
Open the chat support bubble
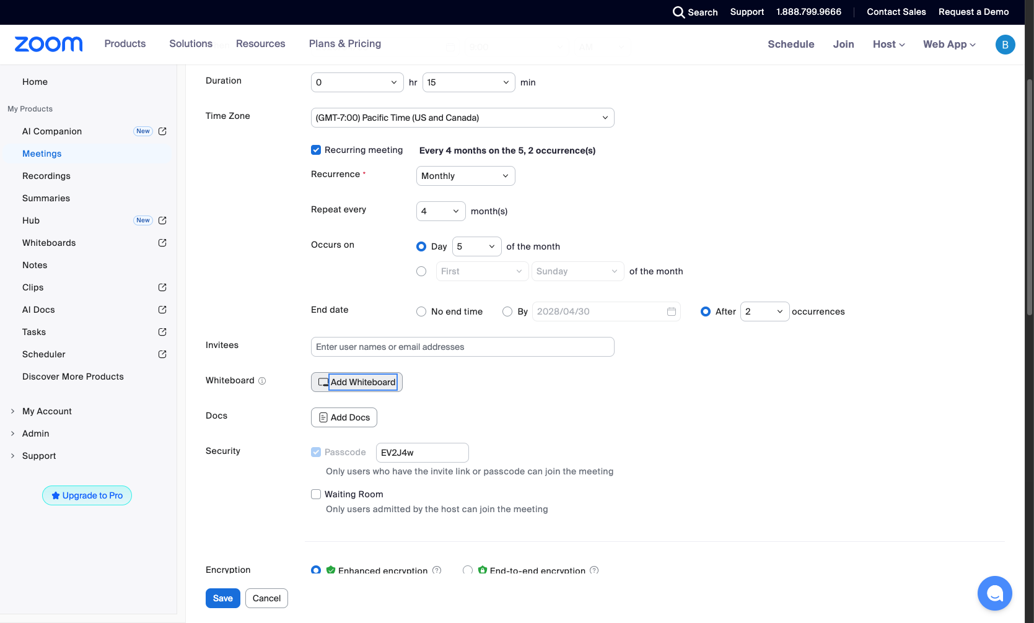click(994, 593)
